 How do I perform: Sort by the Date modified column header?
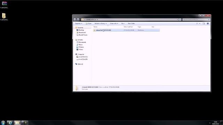128,27
